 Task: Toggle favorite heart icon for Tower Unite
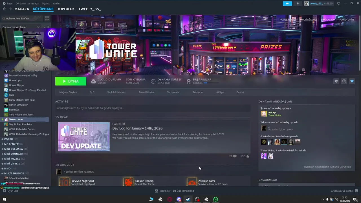coord(352,81)
